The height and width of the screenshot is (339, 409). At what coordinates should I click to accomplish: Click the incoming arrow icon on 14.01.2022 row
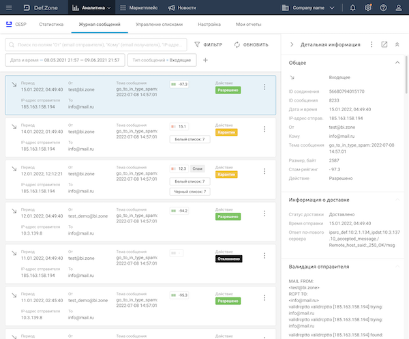(x=14, y=127)
